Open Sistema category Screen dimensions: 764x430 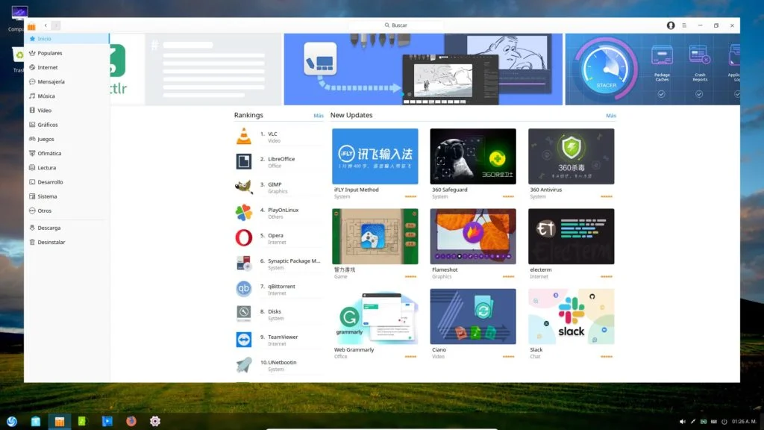click(x=66, y=196)
